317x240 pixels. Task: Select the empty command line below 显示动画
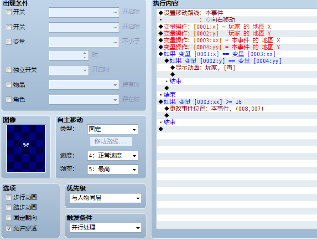coord(237,75)
